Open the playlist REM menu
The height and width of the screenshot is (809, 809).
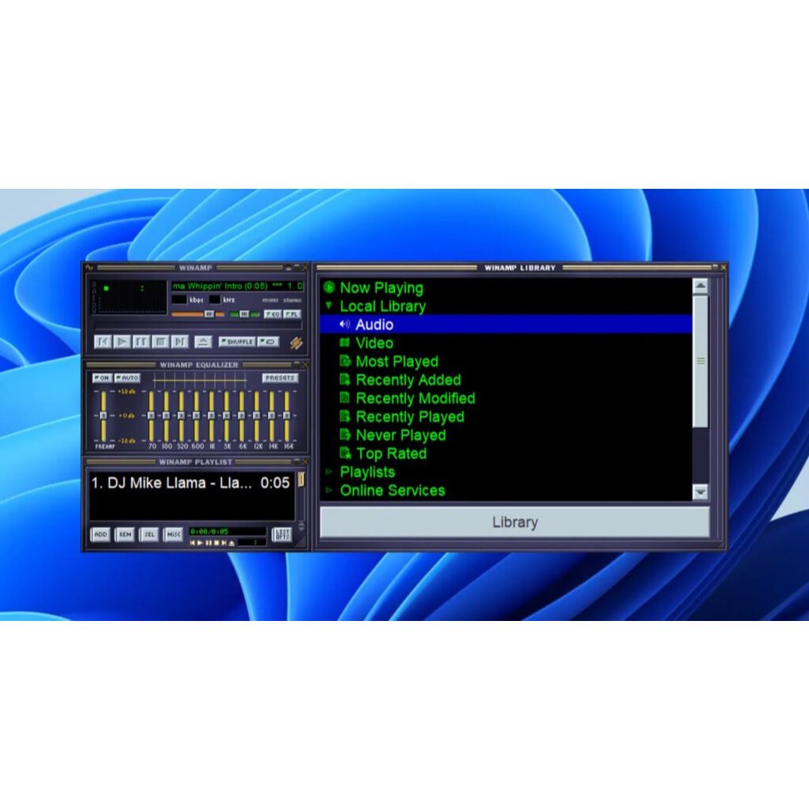[x=125, y=535]
